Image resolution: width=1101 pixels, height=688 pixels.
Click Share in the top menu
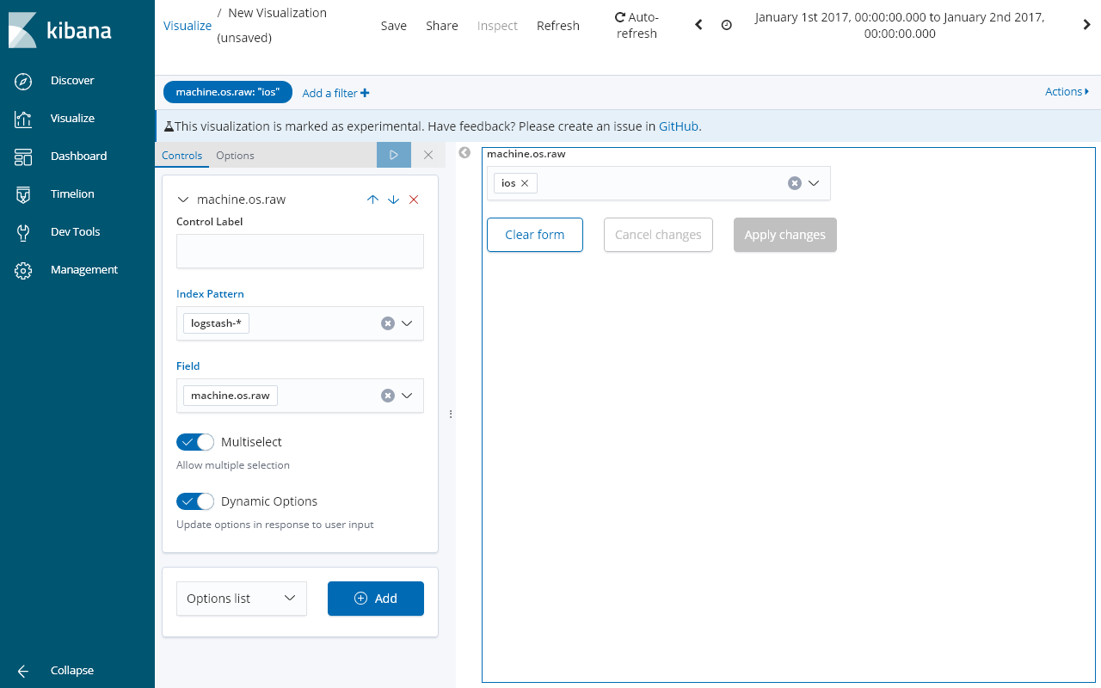442,26
